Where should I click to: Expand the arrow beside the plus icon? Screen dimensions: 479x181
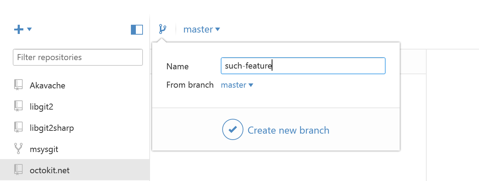[x=29, y=29]
